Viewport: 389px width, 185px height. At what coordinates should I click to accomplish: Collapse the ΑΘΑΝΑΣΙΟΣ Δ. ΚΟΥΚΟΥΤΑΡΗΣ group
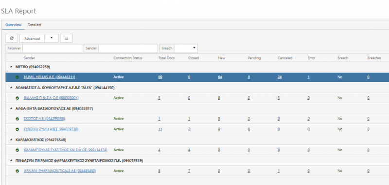[x=11, y=88]
